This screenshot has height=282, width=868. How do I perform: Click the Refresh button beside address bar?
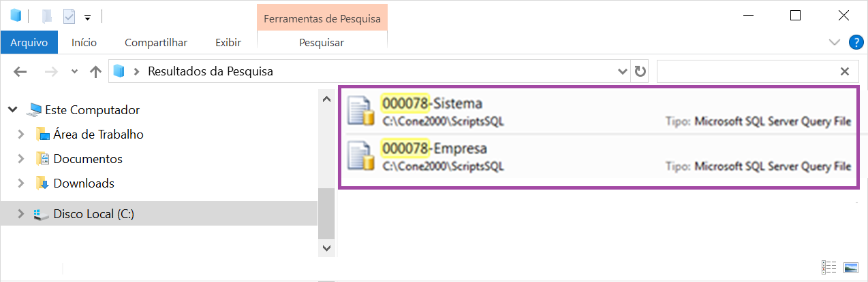(640, 71)
